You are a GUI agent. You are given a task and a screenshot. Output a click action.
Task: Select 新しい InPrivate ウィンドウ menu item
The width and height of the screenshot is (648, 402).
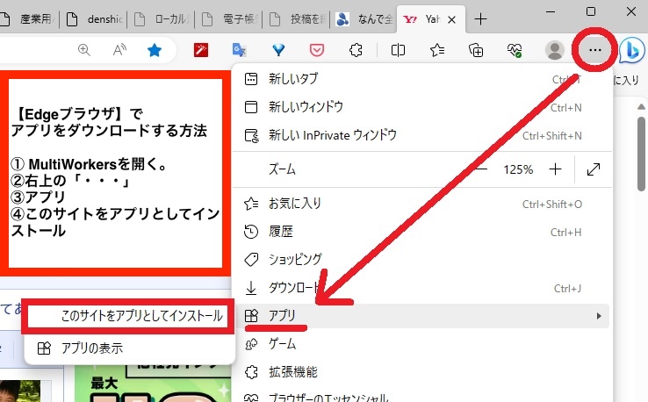(x=421, y=135)
